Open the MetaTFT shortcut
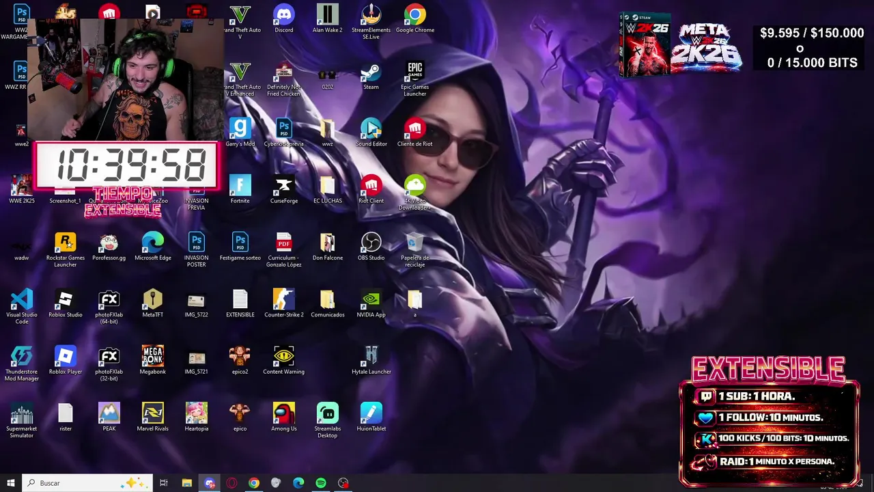The width and height of the screenshot is (874, 492). (x=152, y=304)
